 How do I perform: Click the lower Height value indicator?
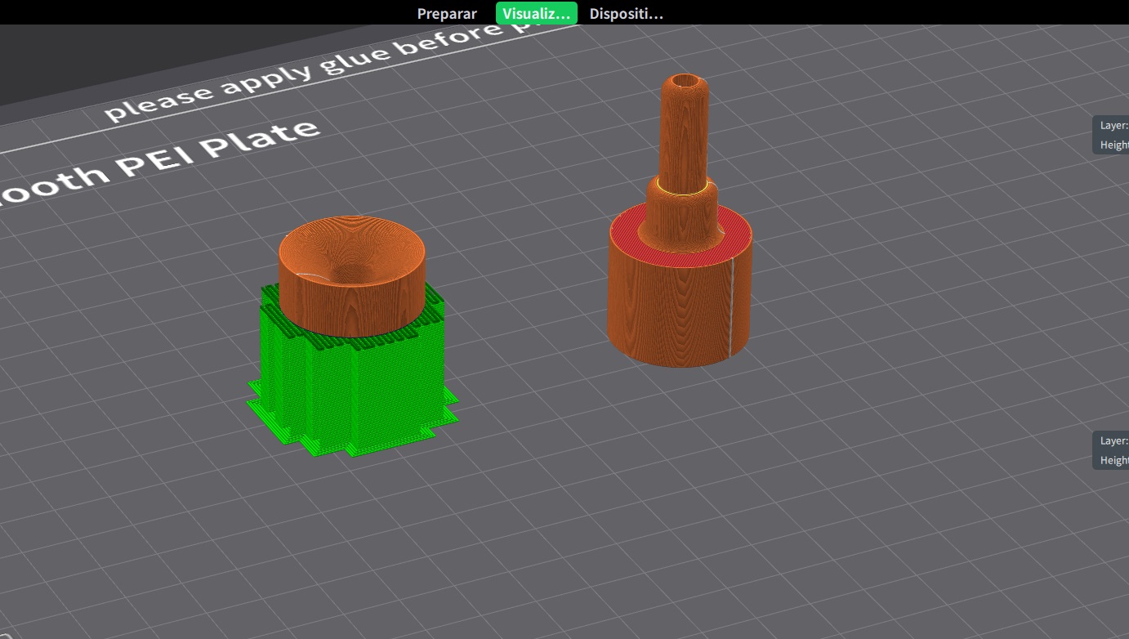pos(1113,460)
